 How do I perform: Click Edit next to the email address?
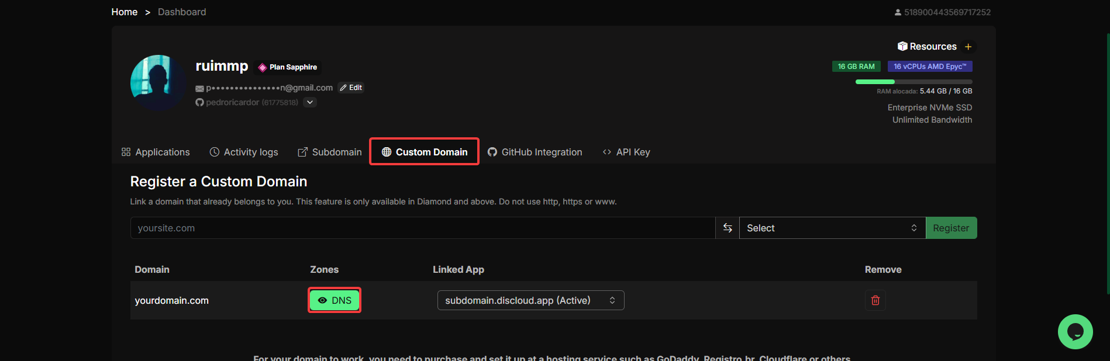[x=351, y=88]
